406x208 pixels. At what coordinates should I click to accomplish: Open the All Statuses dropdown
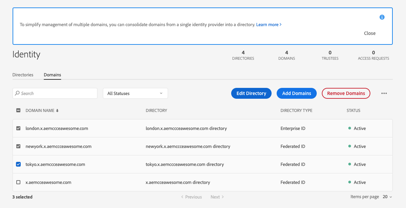tap(135, 93)
